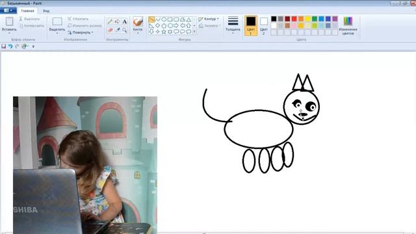416x234 pixels.
Task: Select the Five-point star shape
Action: pos(164,32)
